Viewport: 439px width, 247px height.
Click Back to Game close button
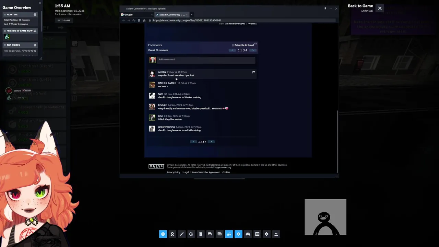pyautogui.click(x=380, y=8)
